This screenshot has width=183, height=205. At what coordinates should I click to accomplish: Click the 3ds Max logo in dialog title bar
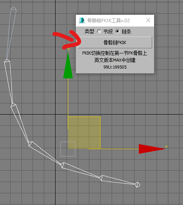[x=82, y=20]
